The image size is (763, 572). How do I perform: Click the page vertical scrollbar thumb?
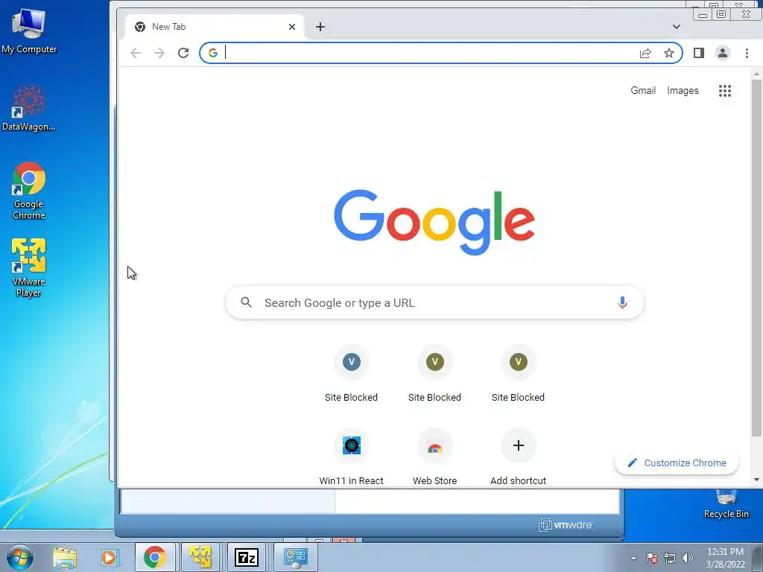pos(756,258)
